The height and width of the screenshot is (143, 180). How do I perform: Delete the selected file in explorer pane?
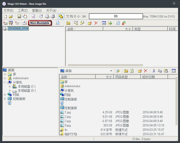click(146, 71)
